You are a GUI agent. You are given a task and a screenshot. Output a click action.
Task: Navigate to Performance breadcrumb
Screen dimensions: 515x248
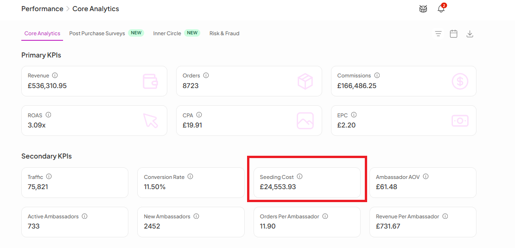pyautogui.click(x=42, y=9)
